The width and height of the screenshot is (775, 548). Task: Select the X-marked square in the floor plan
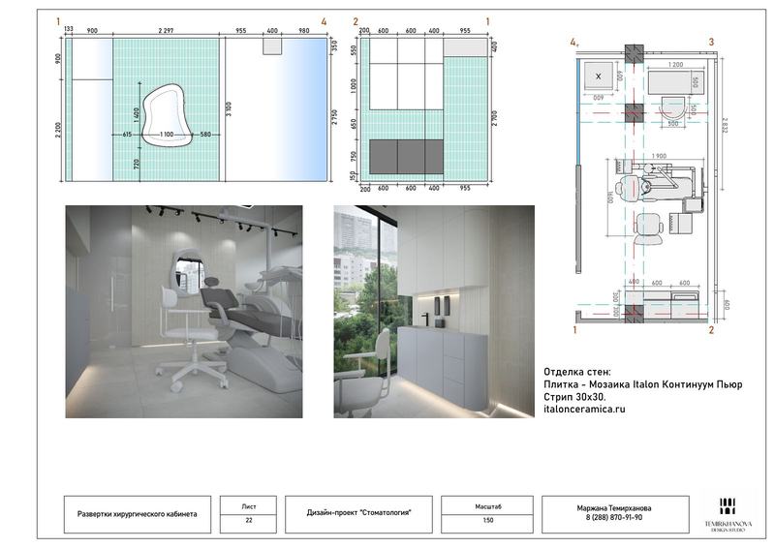(x=599, y=76)
